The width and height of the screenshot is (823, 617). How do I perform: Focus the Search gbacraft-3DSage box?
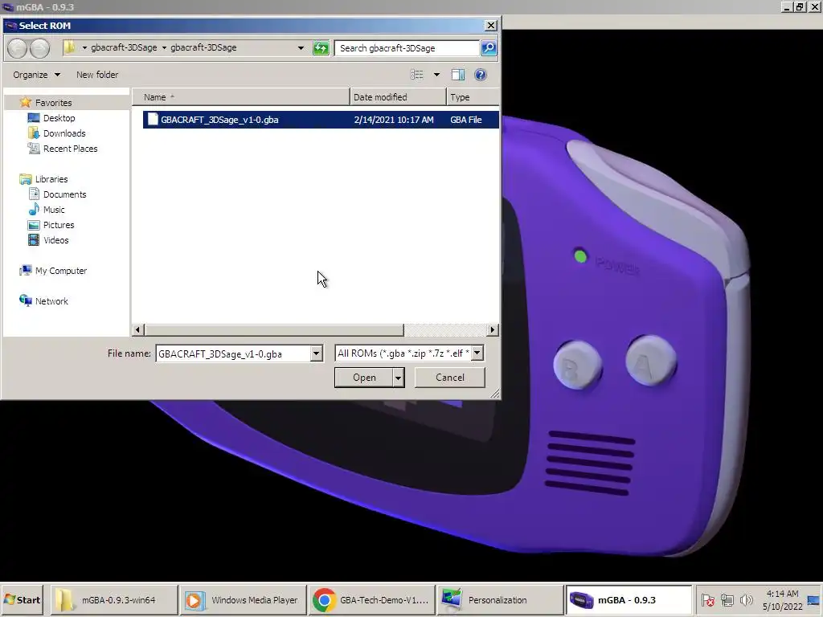pos(407,47)
